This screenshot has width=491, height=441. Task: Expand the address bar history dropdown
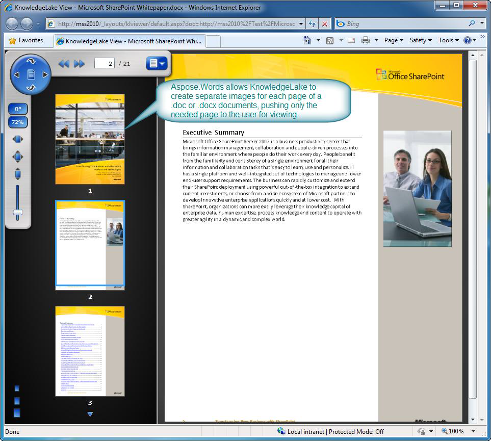(x=301, y=24)
